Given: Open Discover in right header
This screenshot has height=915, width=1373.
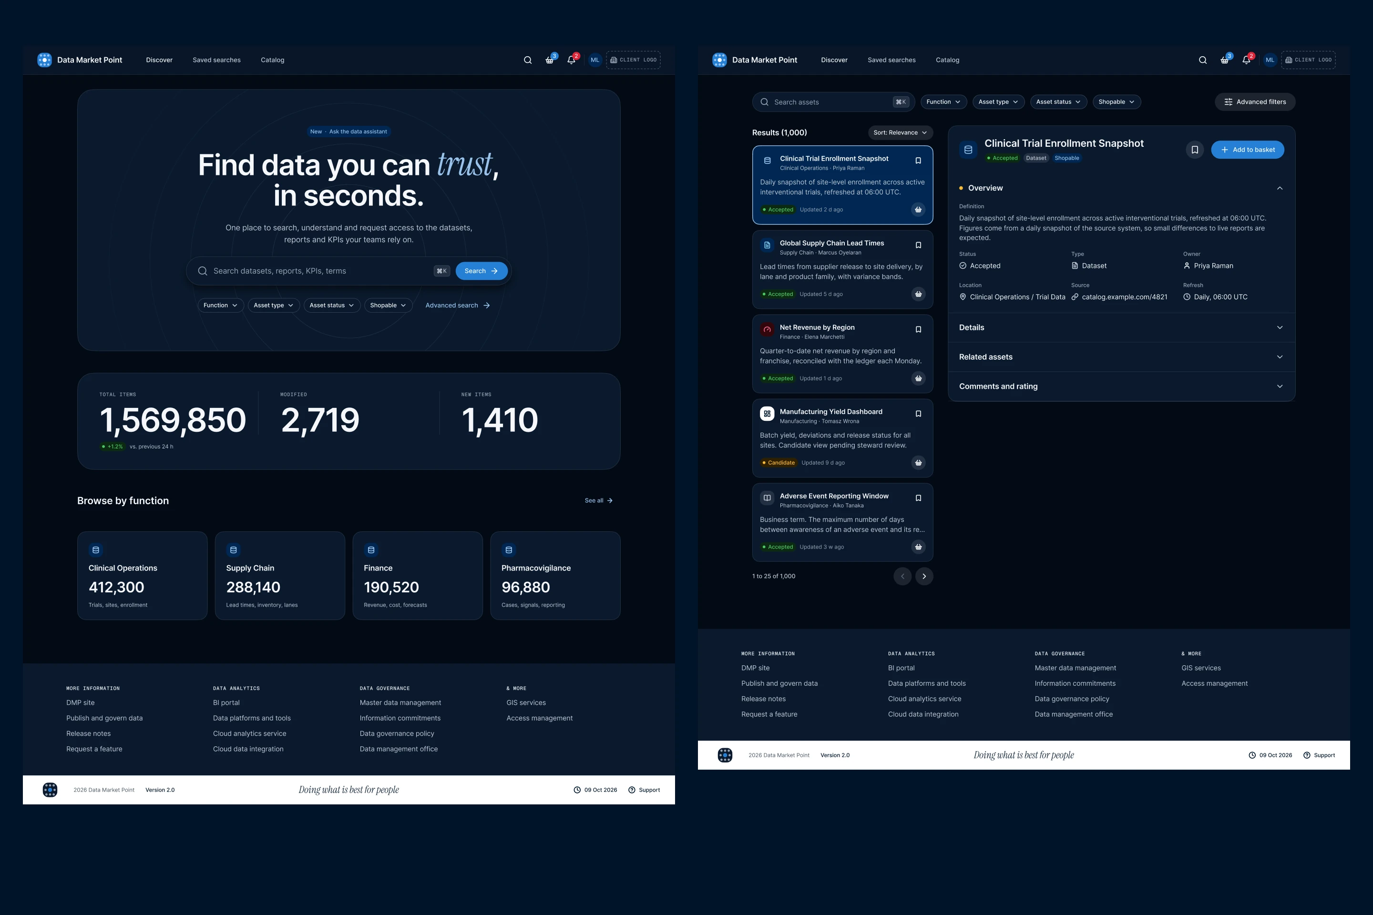Looking at the screenshot, I should [834, 60].
